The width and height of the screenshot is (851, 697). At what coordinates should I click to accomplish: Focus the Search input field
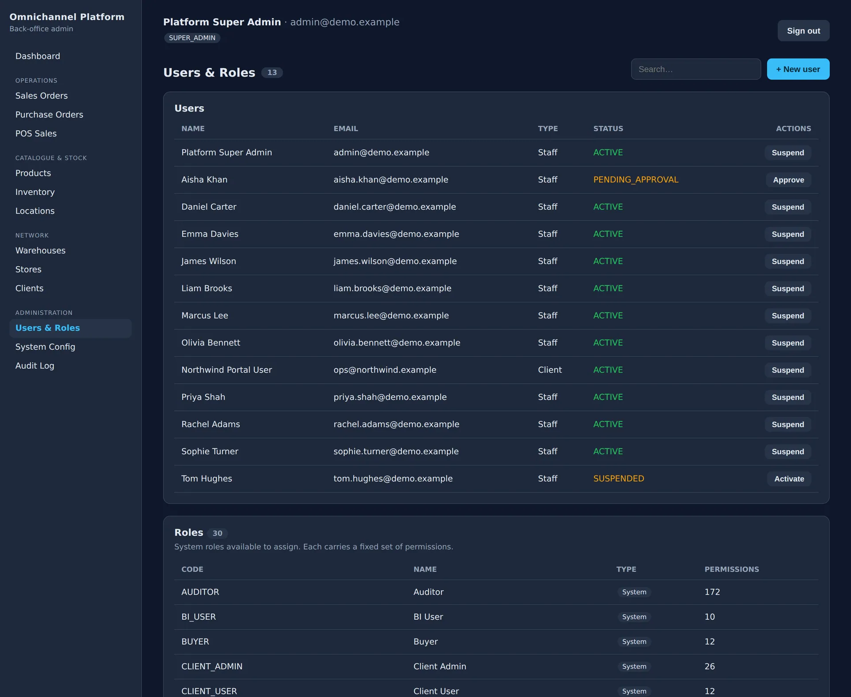[696, 69]
